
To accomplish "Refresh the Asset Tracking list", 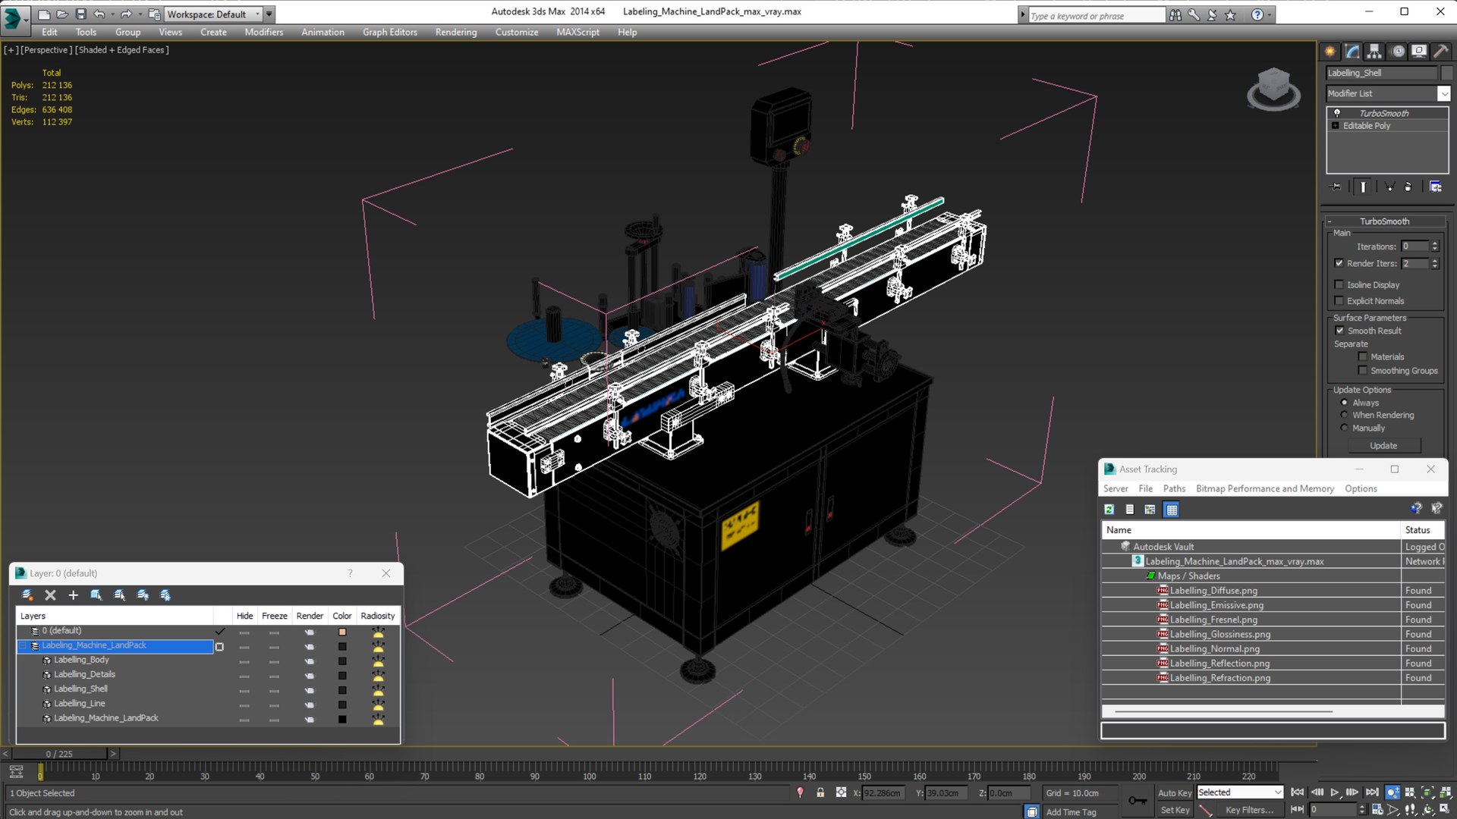I will [1109, 510].
